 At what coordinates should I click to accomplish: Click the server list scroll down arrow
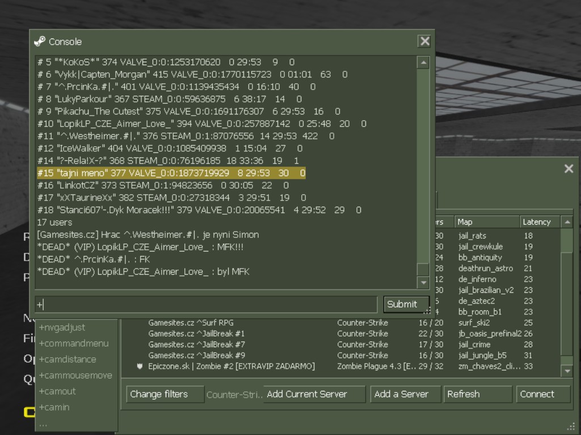tap(567, 371)
